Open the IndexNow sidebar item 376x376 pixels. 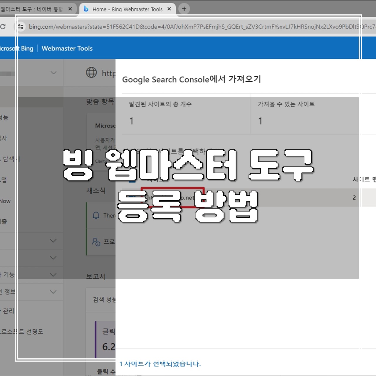[5, 201]
